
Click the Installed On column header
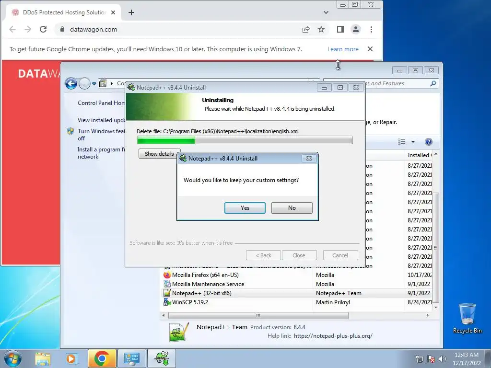(419, 155)
